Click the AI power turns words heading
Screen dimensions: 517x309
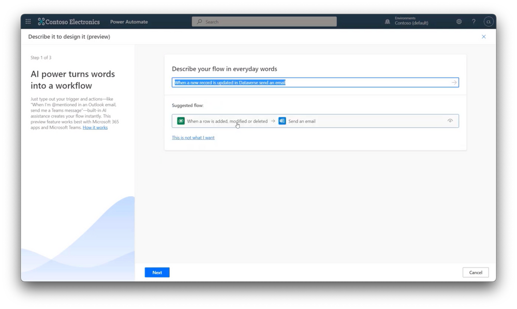point(73,80)
